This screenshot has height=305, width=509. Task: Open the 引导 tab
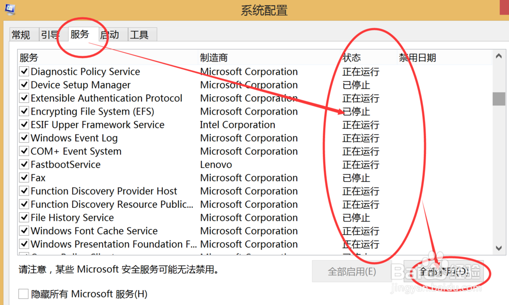[50, 35]
